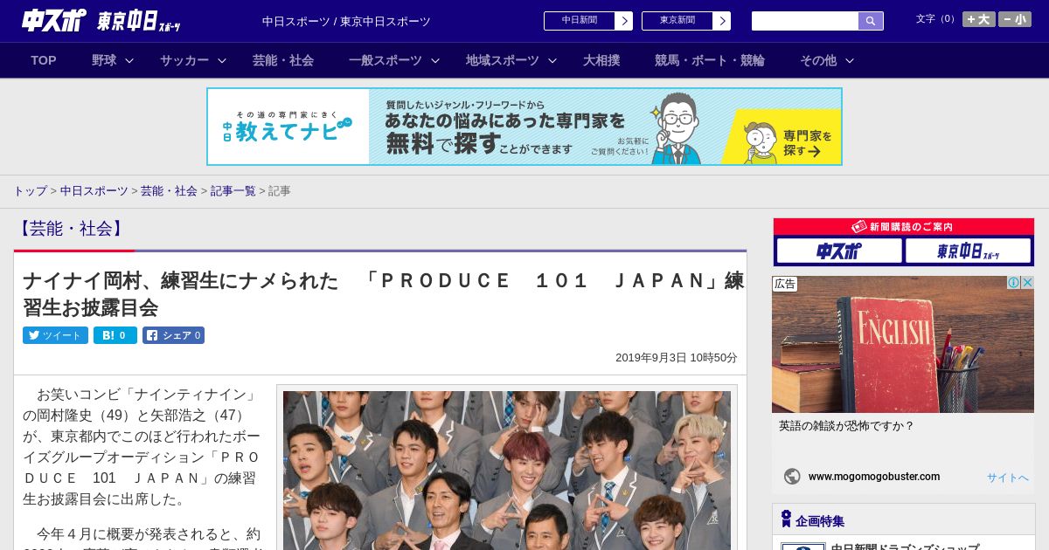Open the 地域スポーツ navigation menu
This screenshot has height=550, width=1049.
coord(503,60)
